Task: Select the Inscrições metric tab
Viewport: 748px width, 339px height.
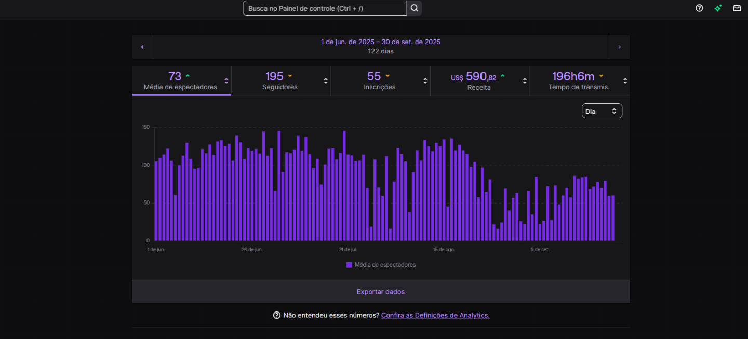Action: (x=380, y=80)
